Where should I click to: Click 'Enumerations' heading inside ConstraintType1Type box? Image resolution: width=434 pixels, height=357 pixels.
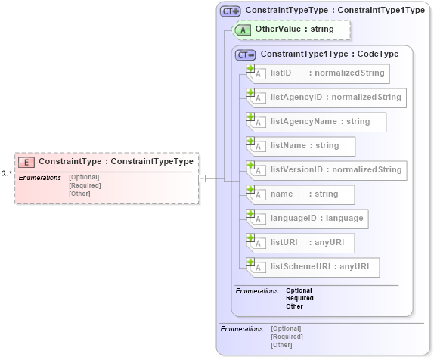(x=256, y=291)
